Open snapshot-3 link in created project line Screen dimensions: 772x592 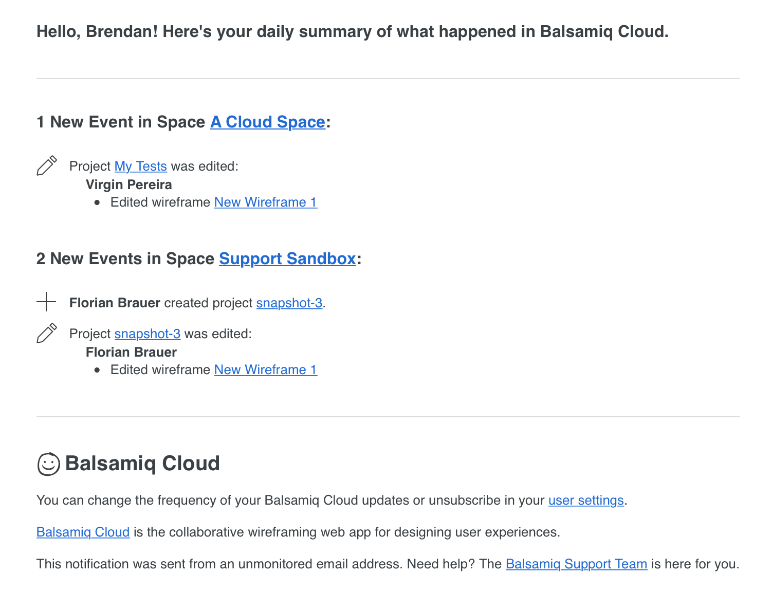tap(289, 303)
